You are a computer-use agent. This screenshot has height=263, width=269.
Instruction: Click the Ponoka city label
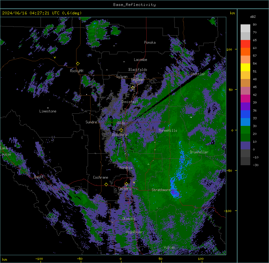click(x=150, y=42)
